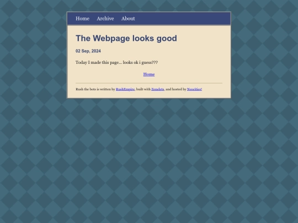The width and height of the screenshot is (298, 223).
Task: Click the 'built with' text in footer
Action: click(143, 89)
